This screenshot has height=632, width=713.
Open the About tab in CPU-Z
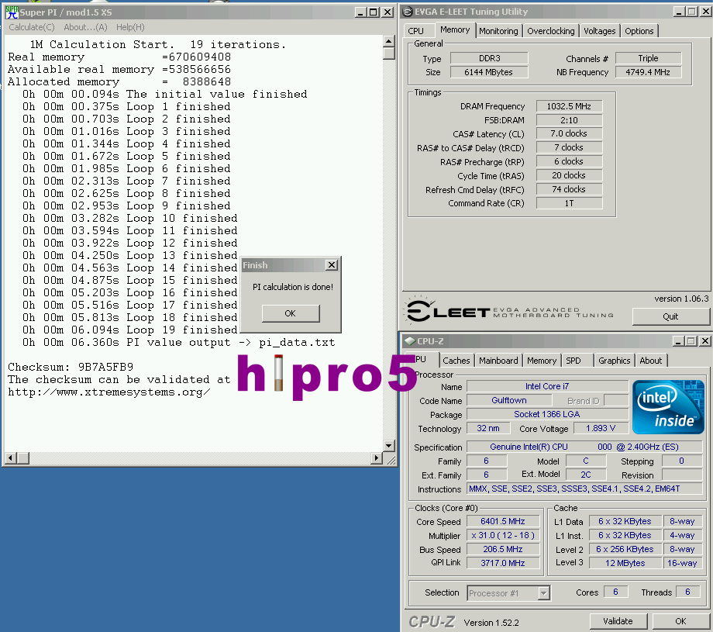point(651,361)
